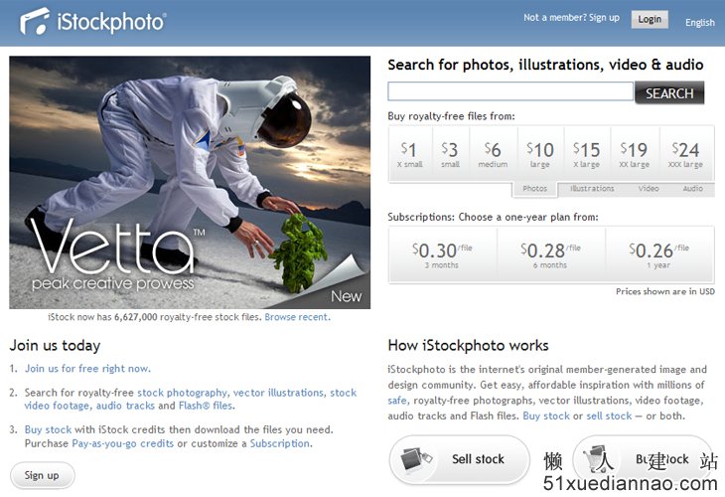Switch to the Illustrations tab

pos(592,188)
